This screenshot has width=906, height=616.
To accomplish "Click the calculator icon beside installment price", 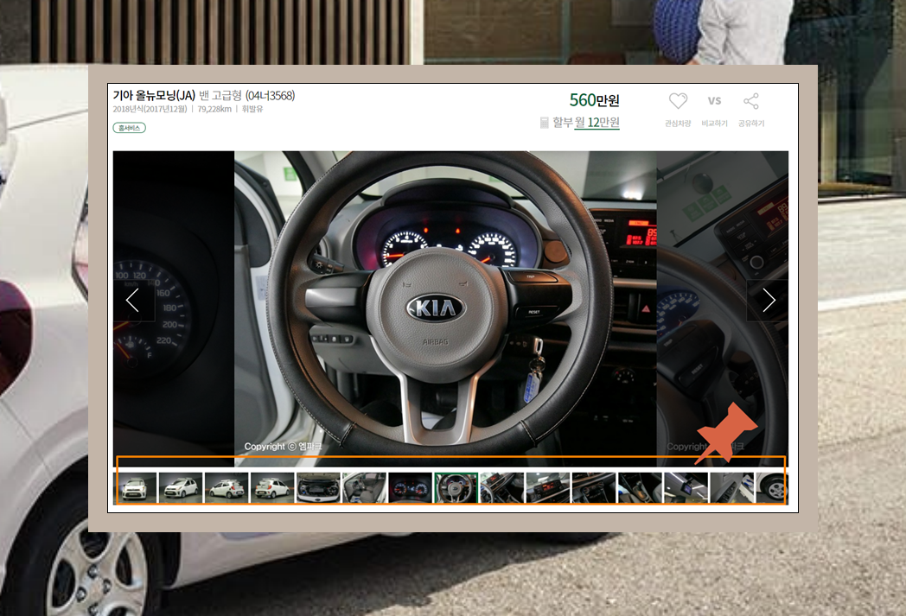I will pos(544,123).
